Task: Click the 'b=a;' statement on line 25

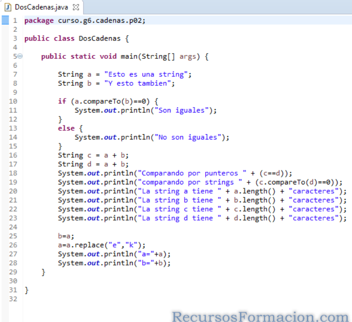Action: click(x=66, y=236)
